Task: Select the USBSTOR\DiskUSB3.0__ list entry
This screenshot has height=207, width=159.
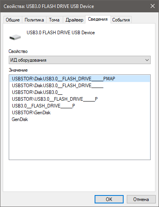Action: [37, 92]
